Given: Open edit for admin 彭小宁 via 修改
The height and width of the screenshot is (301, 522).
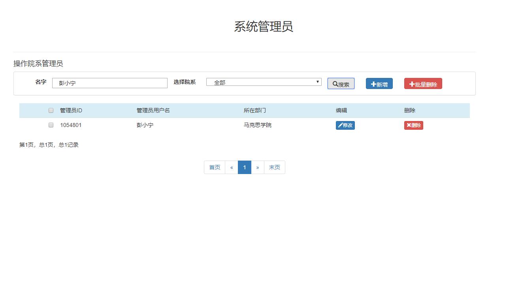Looking at the screenshot, I should point(345,125).
